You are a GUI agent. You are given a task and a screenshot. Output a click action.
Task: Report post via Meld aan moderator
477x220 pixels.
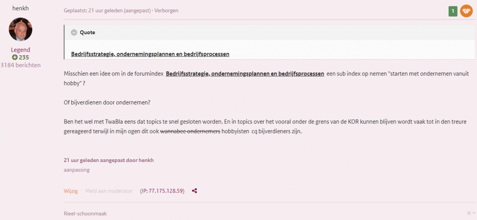pyautogui.click(x=109, y=191)
